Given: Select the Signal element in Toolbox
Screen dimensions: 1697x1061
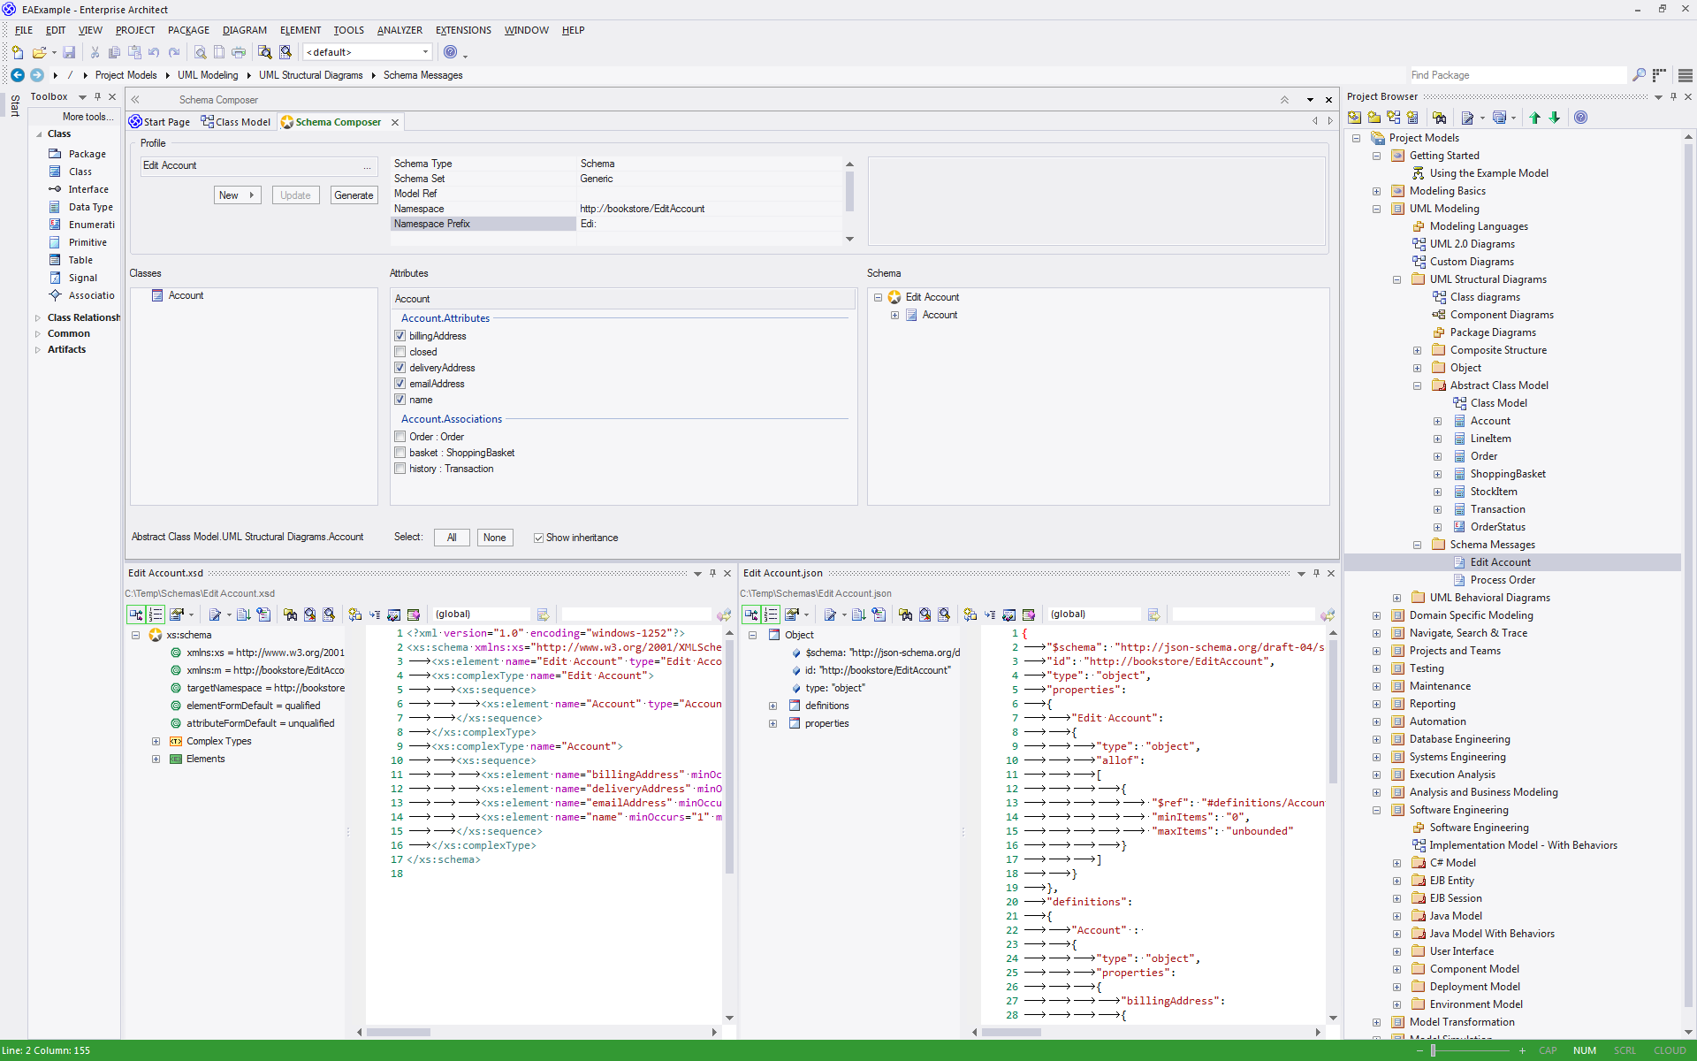Looking at the screenshot, I should 82,278.
